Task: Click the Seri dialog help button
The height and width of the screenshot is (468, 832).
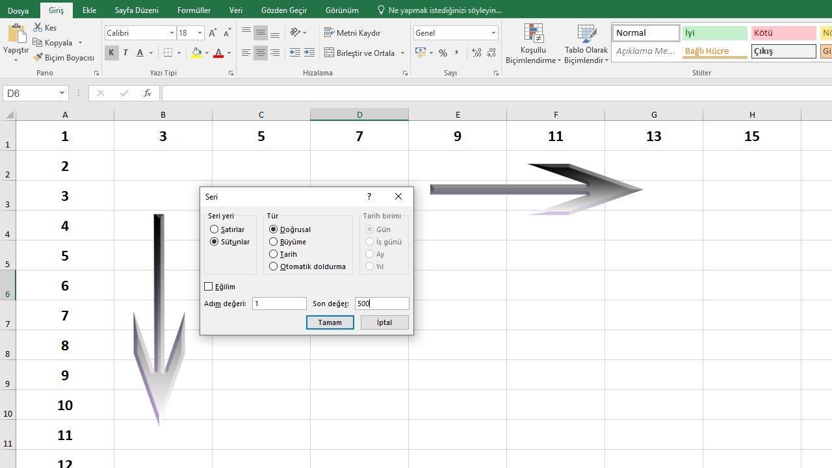Action: point(369,196)
